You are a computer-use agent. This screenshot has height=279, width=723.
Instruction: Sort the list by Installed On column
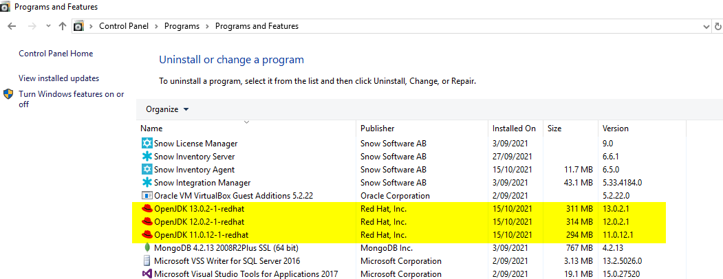pyautogui.click(x=515, y=128)
